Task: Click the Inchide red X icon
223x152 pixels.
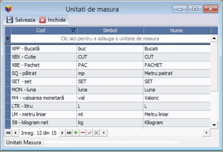Action: [42, 20]
